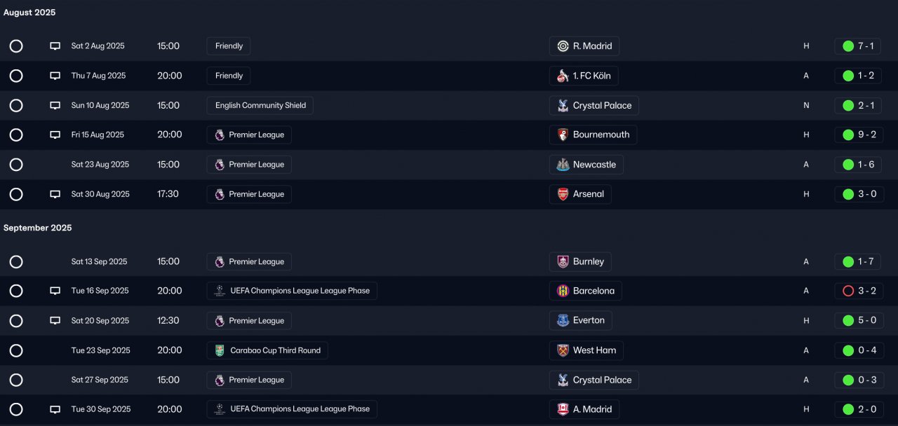Click the Barcelona club crest

click(x=563, y=291)
